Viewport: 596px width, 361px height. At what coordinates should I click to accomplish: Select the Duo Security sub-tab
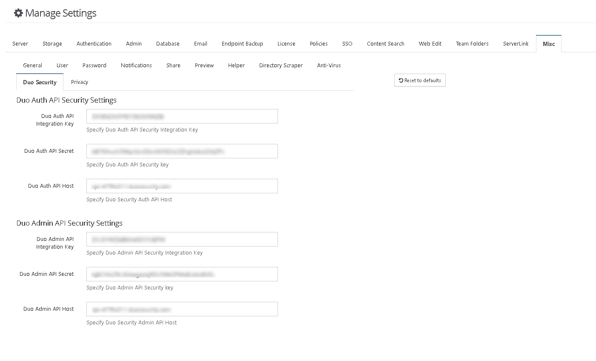[40, 82]
